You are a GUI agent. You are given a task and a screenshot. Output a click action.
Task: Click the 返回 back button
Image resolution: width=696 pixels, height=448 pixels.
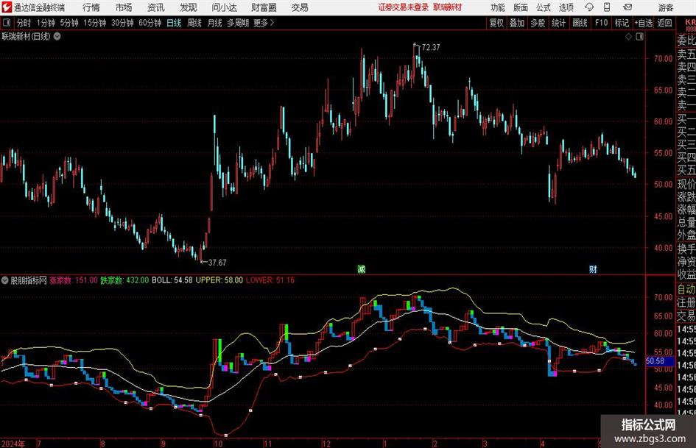coord(664,23)
